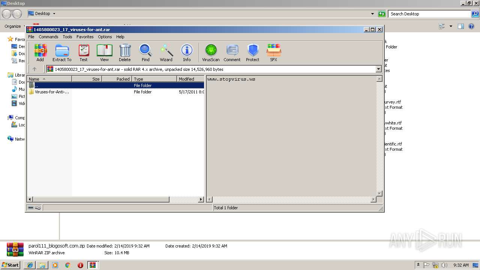Viewport: 480px width, 270px height.
Task: Open the Help menu in WinRAR
Action: click(120, 37)
